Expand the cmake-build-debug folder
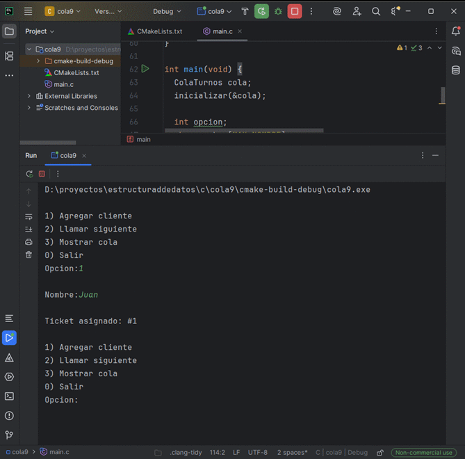The height and width of the screenshot is (459, 465). tap(38, 61)
